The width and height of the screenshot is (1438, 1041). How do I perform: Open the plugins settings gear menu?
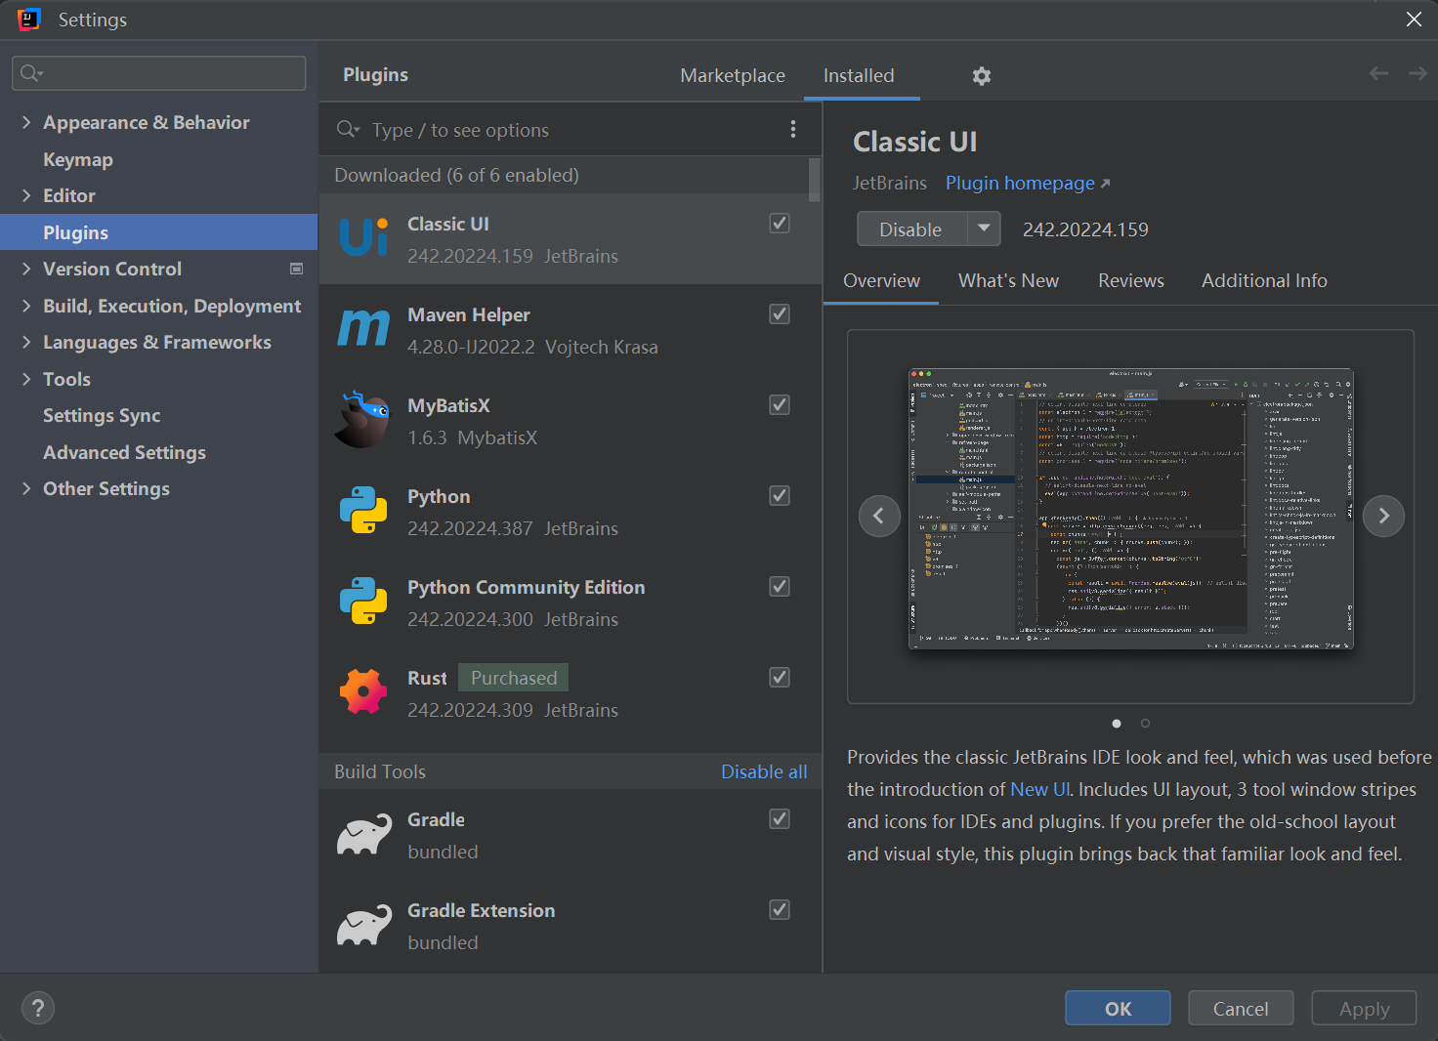981,75
